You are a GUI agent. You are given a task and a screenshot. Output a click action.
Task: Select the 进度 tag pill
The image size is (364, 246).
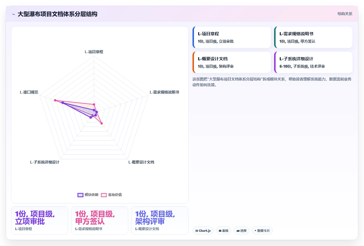click(241, 231)
